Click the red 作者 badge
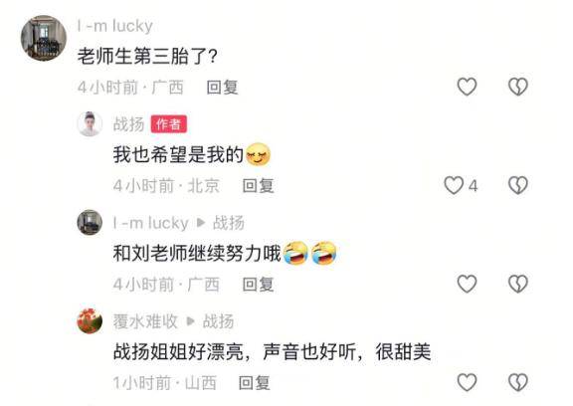Screen dimensions: 573x406 (169, 124)
